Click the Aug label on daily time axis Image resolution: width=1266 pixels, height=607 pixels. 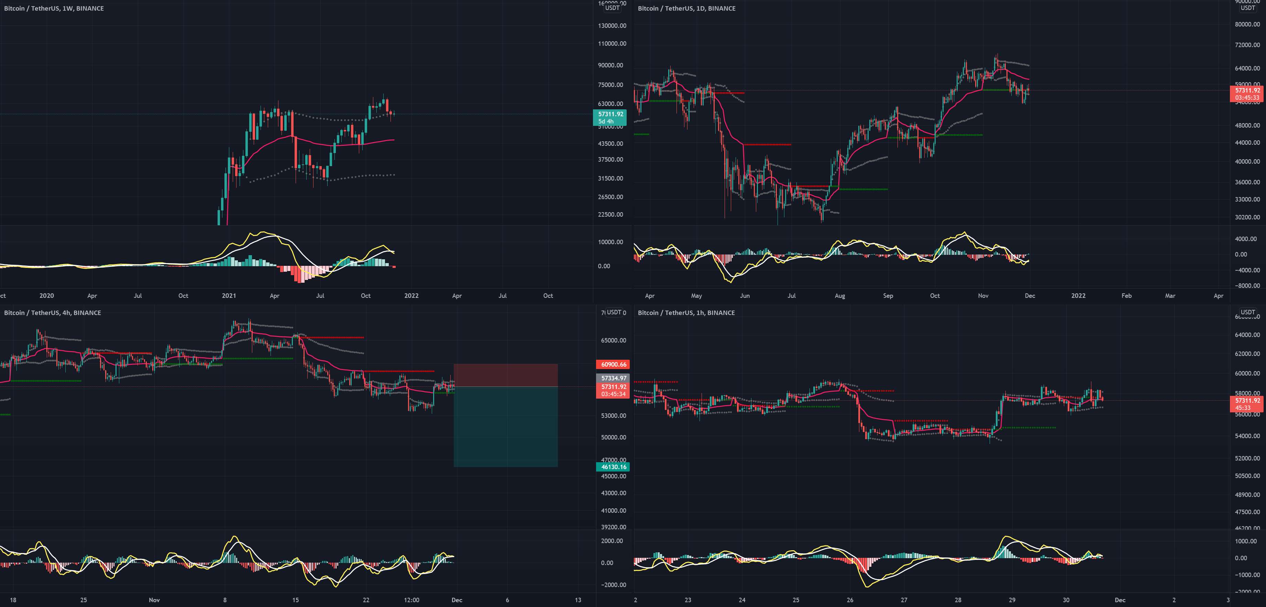(840, 296)
